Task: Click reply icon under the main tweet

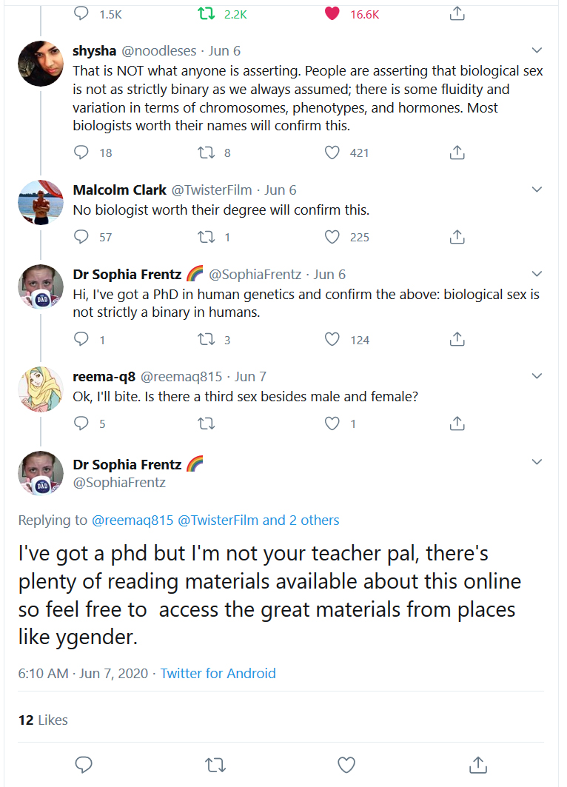Action: tap(84, 765)
